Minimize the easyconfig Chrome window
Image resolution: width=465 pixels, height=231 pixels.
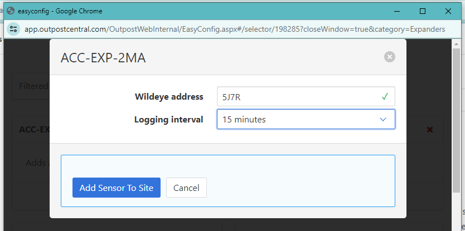397,11
